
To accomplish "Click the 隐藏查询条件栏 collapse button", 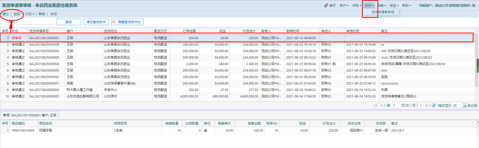I will click(127, 22).
